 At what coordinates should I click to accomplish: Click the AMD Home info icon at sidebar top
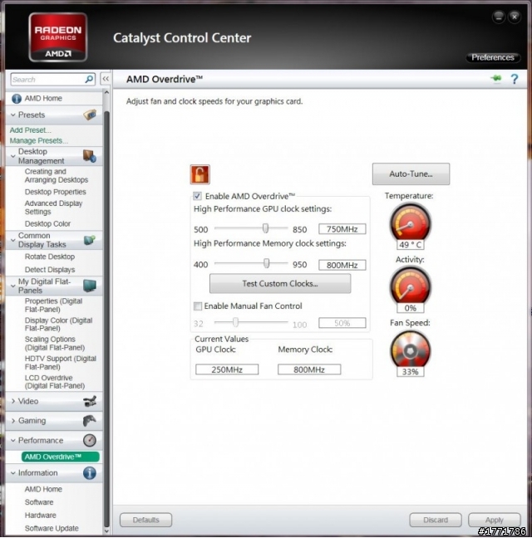(16, 99)
